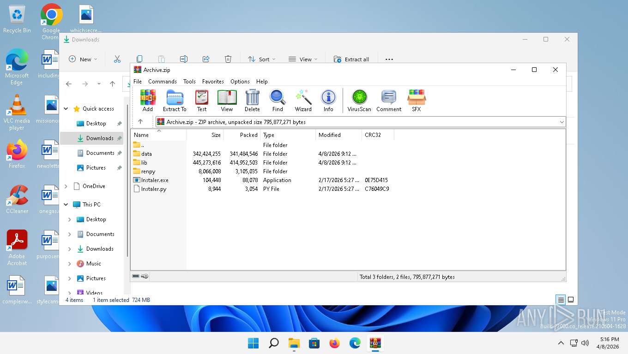Viewport: 628px width, 354px height.
Task: Collapse the Quick access tree node
Action: [66, 109]
